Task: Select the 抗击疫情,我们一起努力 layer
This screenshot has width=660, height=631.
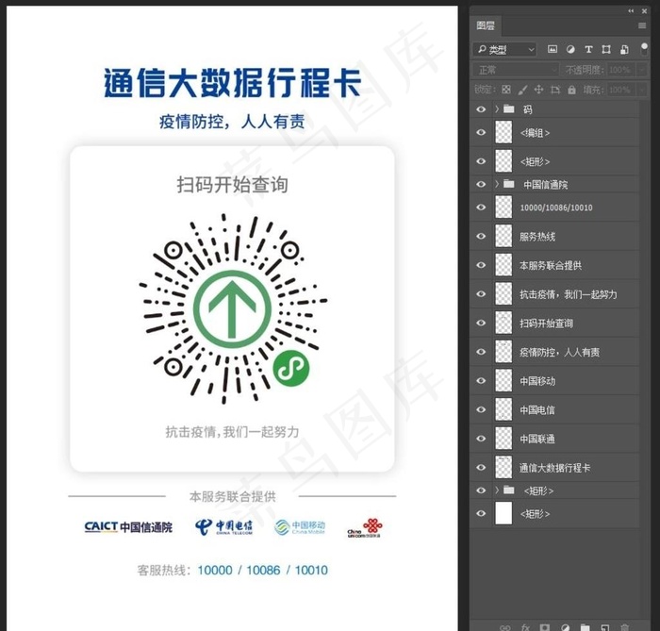Action: [x=554, y=294]
